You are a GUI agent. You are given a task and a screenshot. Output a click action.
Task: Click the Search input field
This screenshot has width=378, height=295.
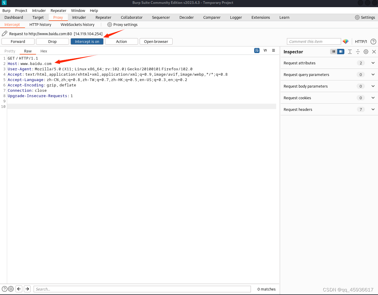point(142,289)
